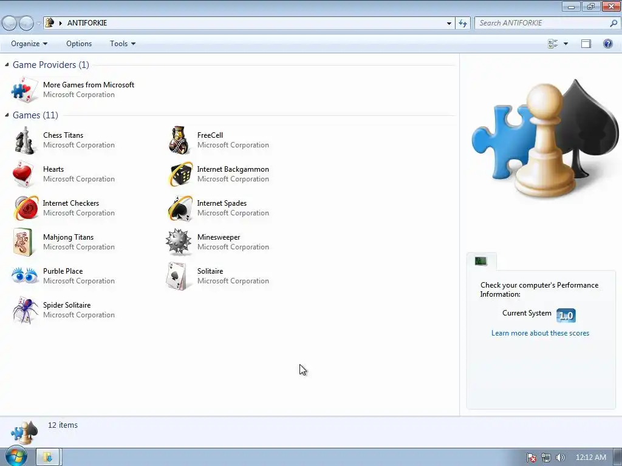
Task: Collapse the Games (11) group
Action: click(x=7, y=115)
